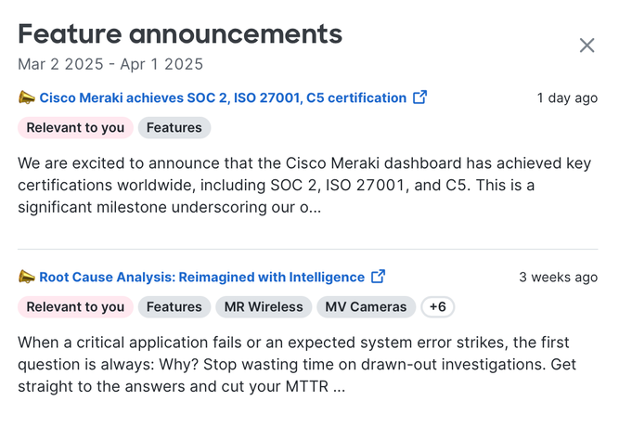This screenshot has width=619, height=427.
Task: Click the Feature announcements heading
Action: point(180,34)
